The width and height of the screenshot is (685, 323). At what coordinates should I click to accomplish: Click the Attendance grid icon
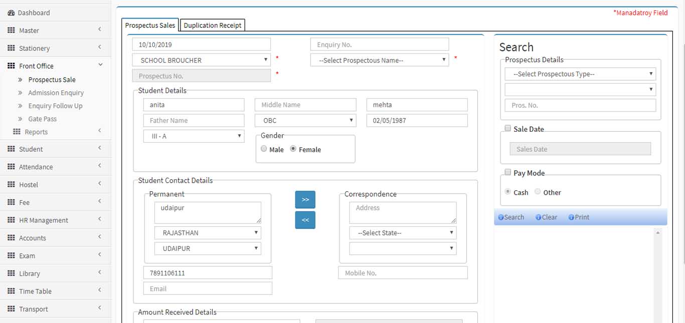click(11, 167)
